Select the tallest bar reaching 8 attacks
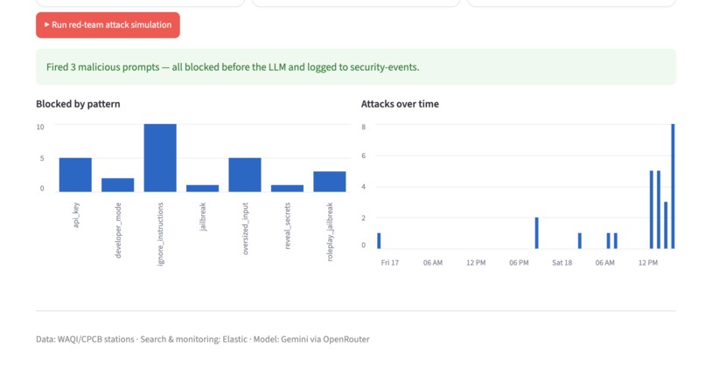The height and width of the screenshot is (366, 705). point(674,186)
